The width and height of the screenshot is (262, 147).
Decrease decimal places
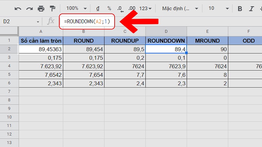coord(120,8)
